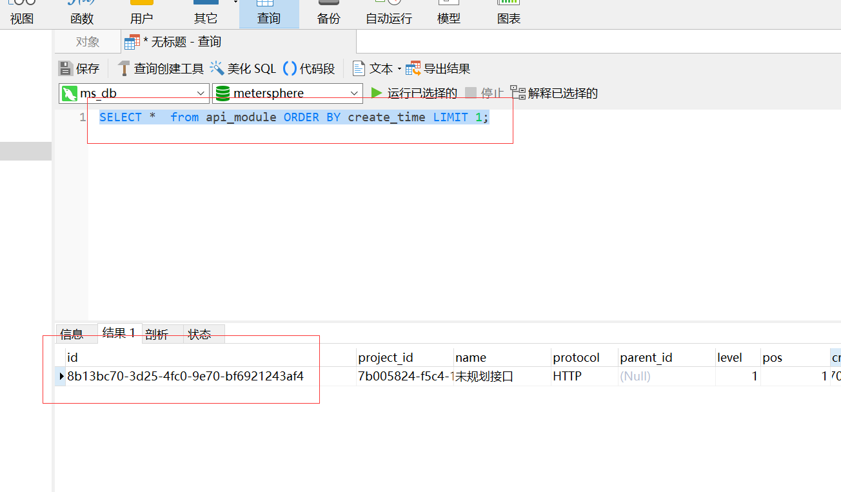Open the 用户 (User) management panel
The image size is (841, 492).
coord(141,14)
